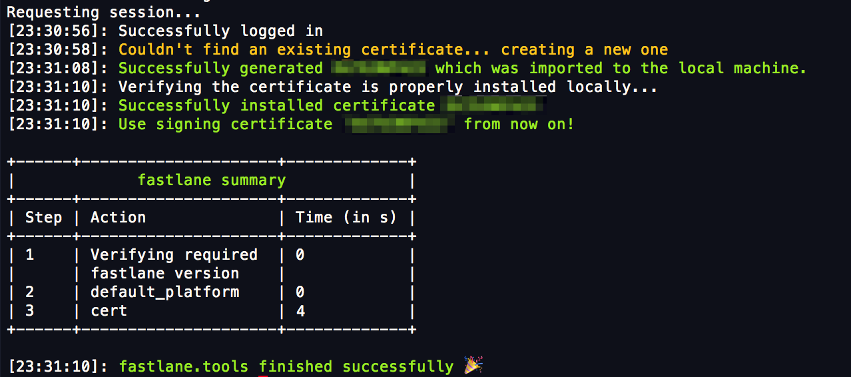Click the "Action" column header

coord(118,217)
